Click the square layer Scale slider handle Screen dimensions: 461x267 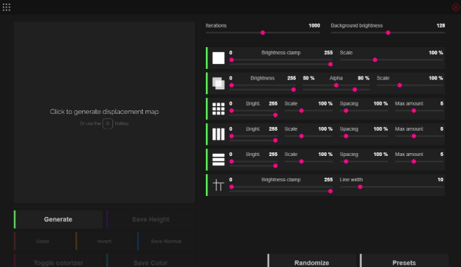click(375, 60)
